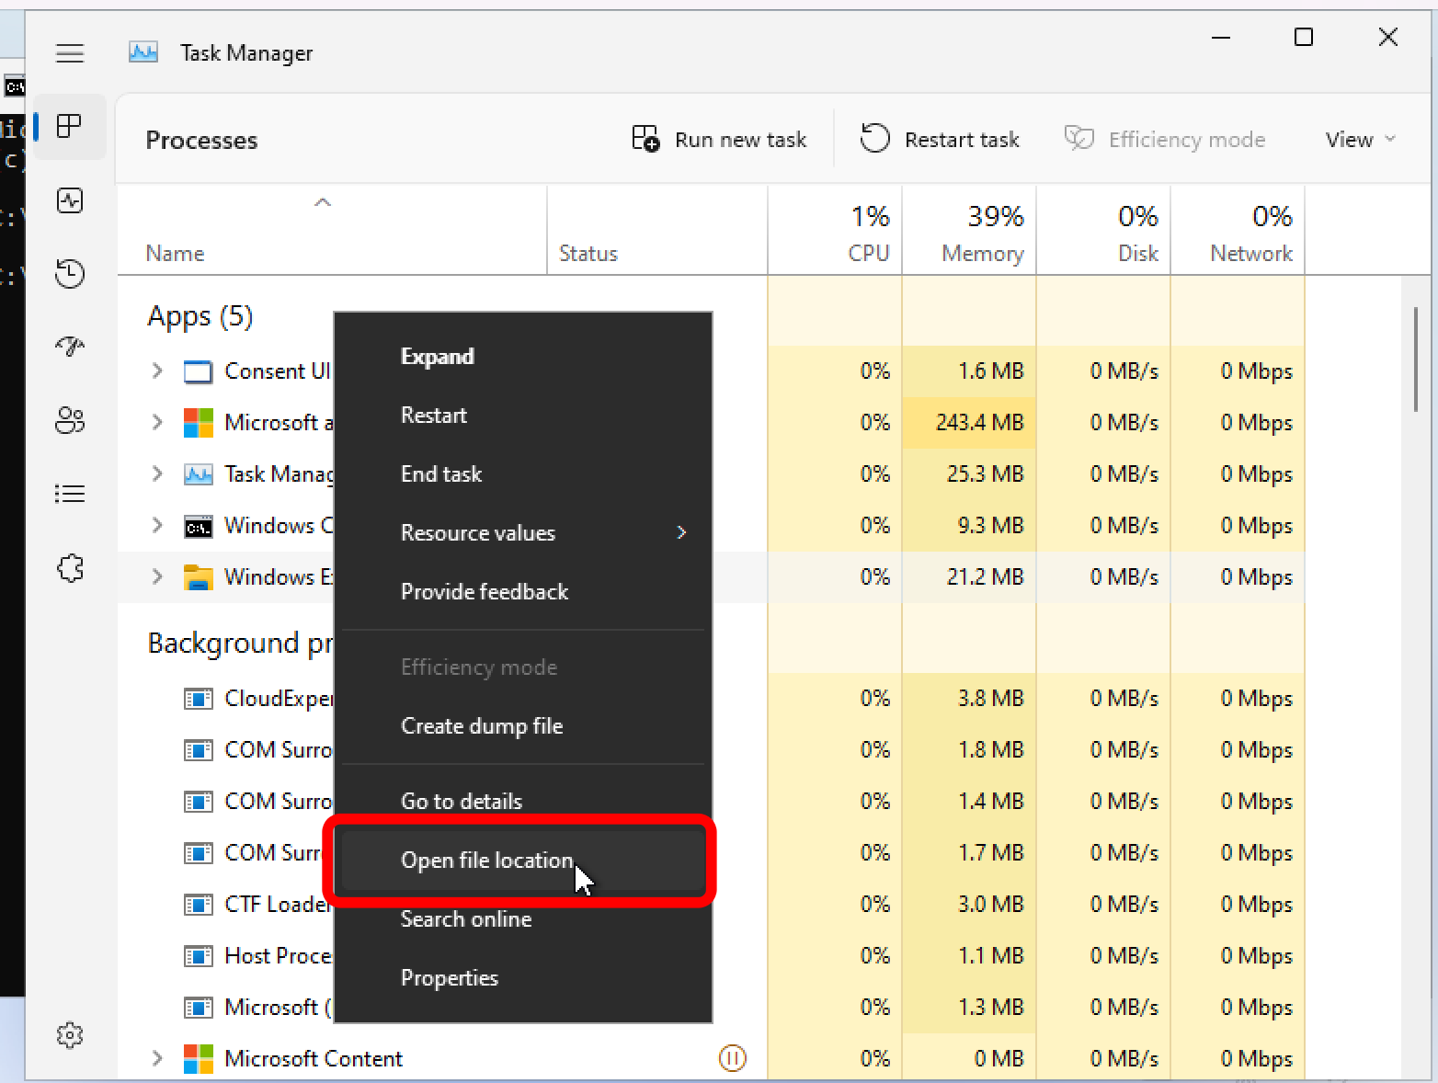Image resolution: width=1438 pixels, height=1083 pixels.
Task: Click the command prompt window icon behind
Action: pos(14,87)
